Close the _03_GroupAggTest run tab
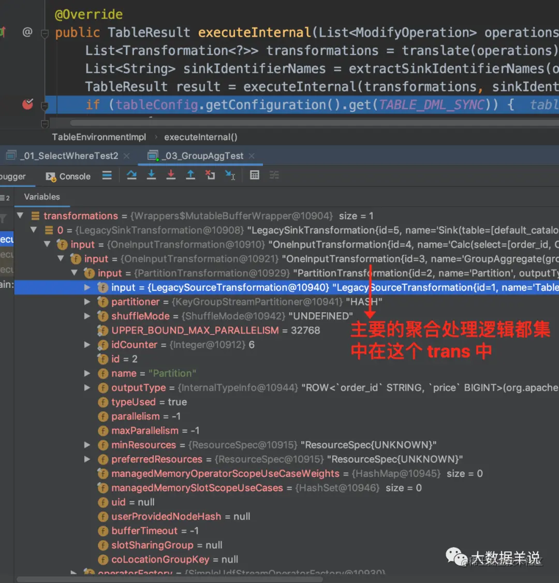The width and height of the screenshot is (559, 583). tap(252, 156)
